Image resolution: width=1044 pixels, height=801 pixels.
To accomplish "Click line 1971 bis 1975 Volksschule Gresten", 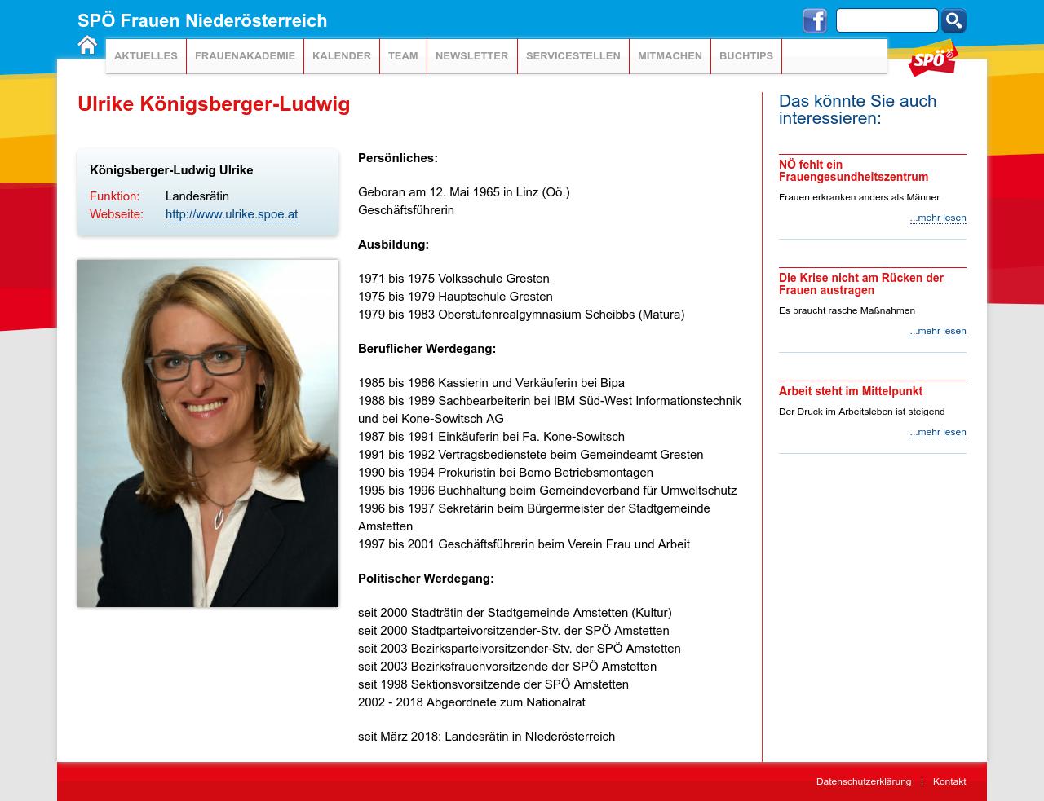I will [x=453, y=279].
